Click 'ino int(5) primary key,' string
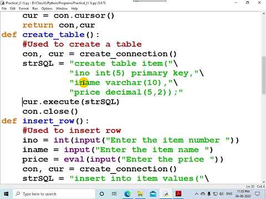The height and width of the screenshot is (199, 266). click(134, 73)
